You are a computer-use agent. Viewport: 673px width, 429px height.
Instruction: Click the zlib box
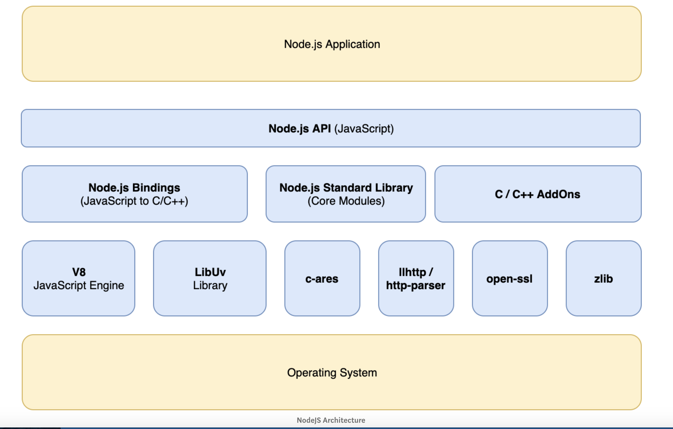click(x=603, y=279)
